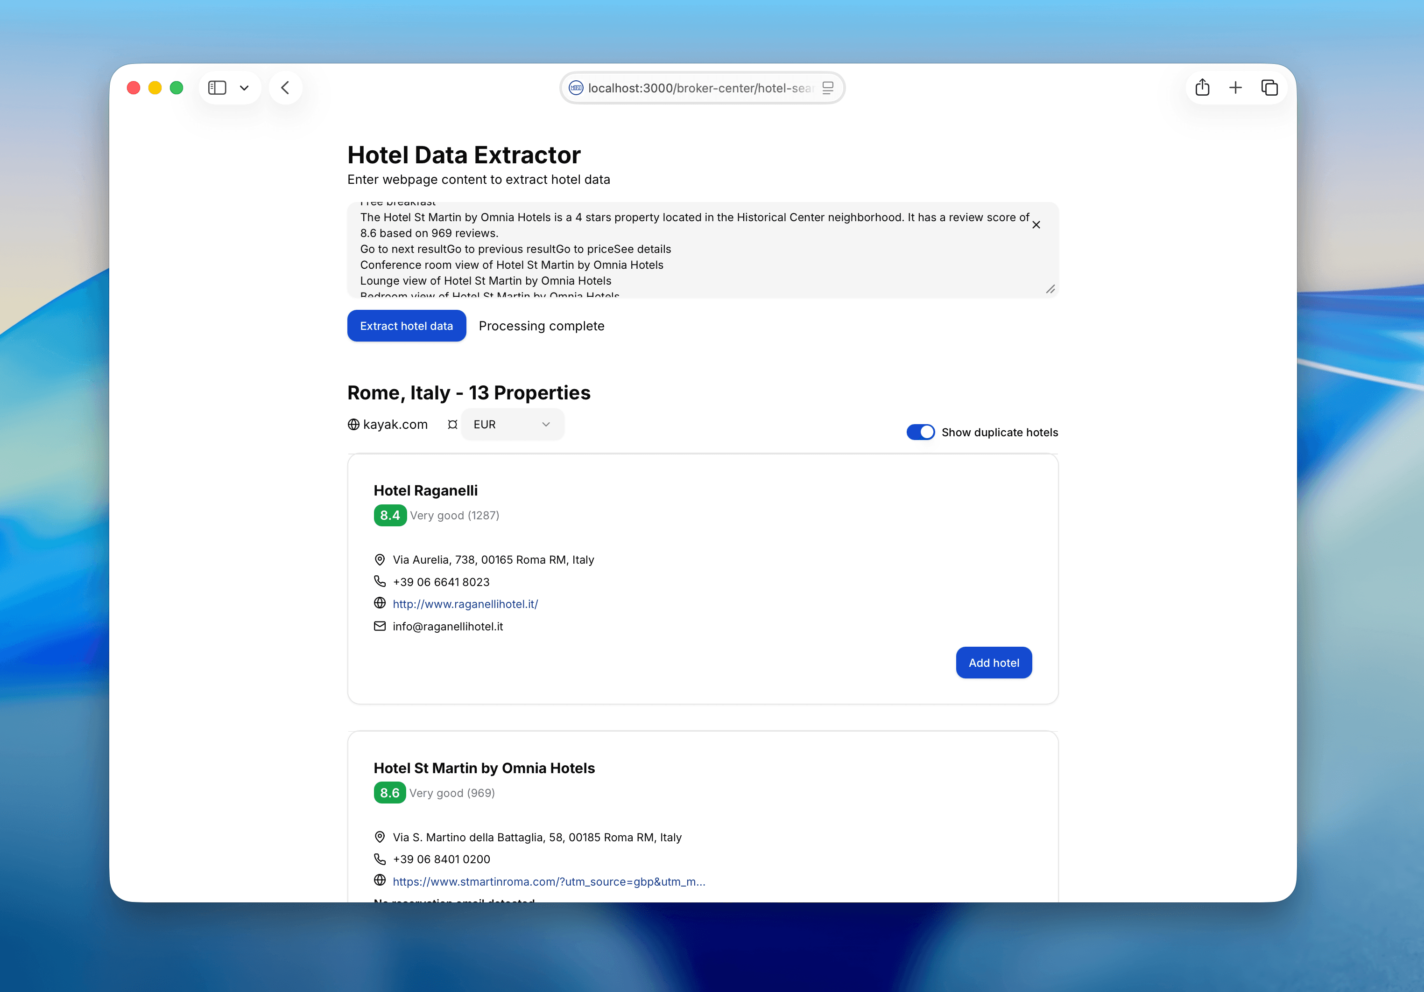The height and width of the screenshot is (992, 1424).
Task: Click globe icon next to raganellihotel.it link
Action: pos(380,603)
